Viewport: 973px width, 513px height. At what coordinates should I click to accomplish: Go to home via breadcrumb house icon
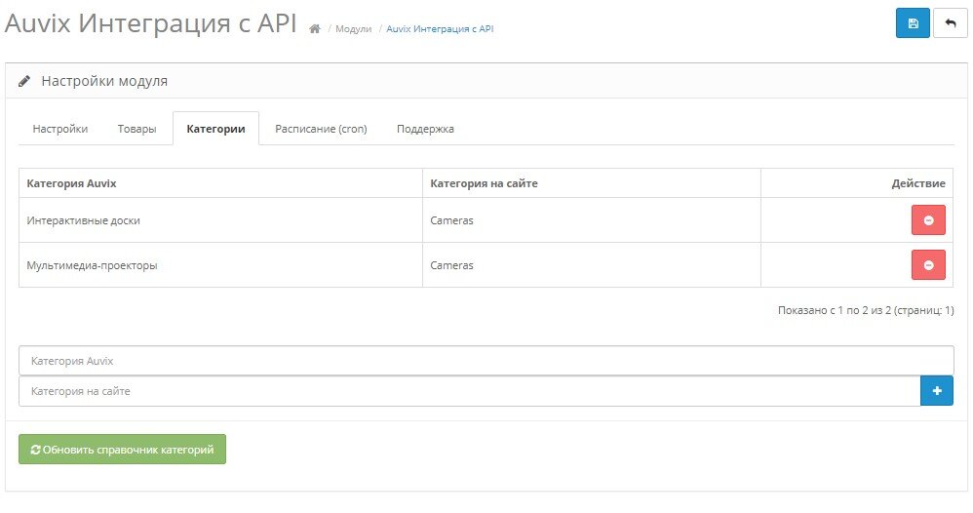(315, 28)
